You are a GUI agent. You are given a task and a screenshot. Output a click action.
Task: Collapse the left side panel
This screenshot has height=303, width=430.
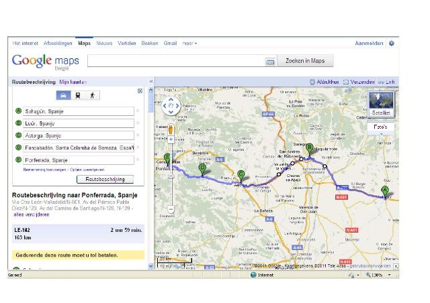coord(150,82)
